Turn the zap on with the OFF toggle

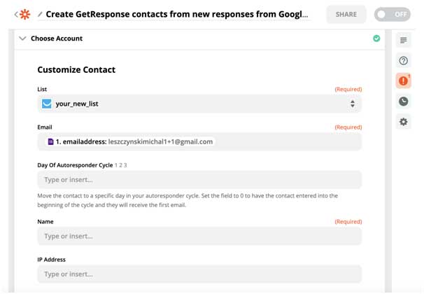pyautogui.click(x=392, y=14)
